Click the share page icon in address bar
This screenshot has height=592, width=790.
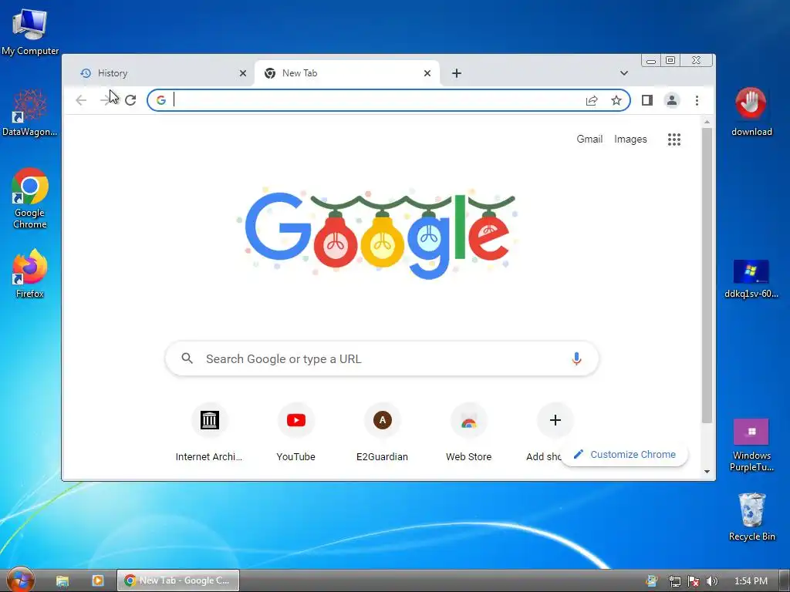pos(592,101)
